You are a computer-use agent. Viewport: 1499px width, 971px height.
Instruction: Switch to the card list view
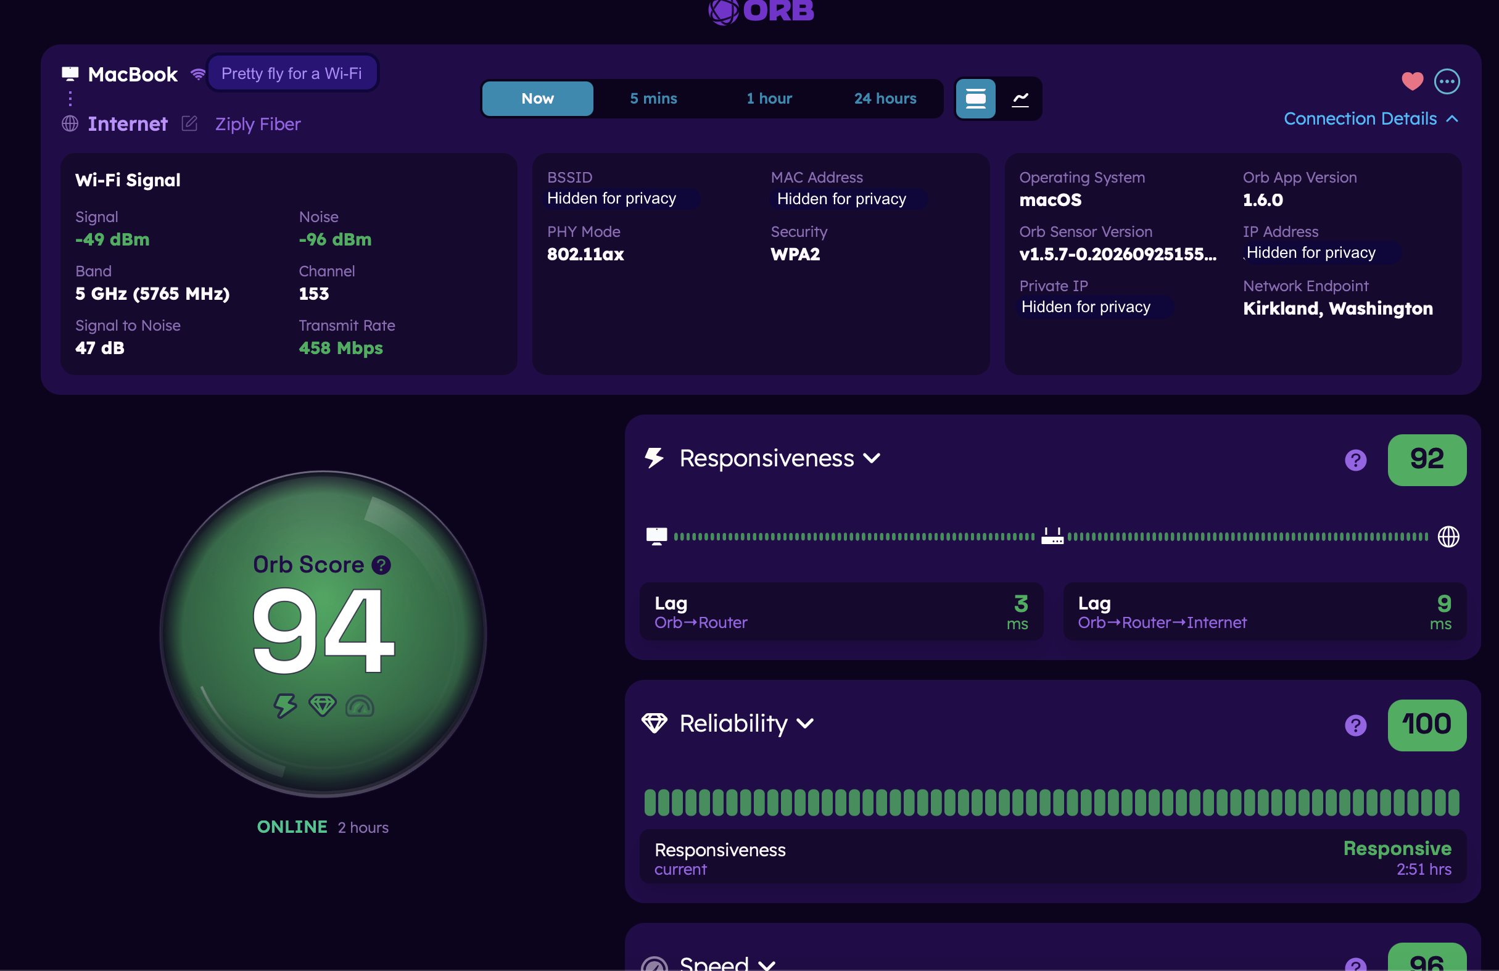coord(976,99)
